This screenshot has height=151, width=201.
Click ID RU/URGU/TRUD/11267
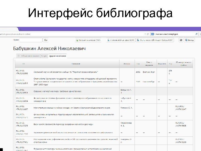click(22, 108)
